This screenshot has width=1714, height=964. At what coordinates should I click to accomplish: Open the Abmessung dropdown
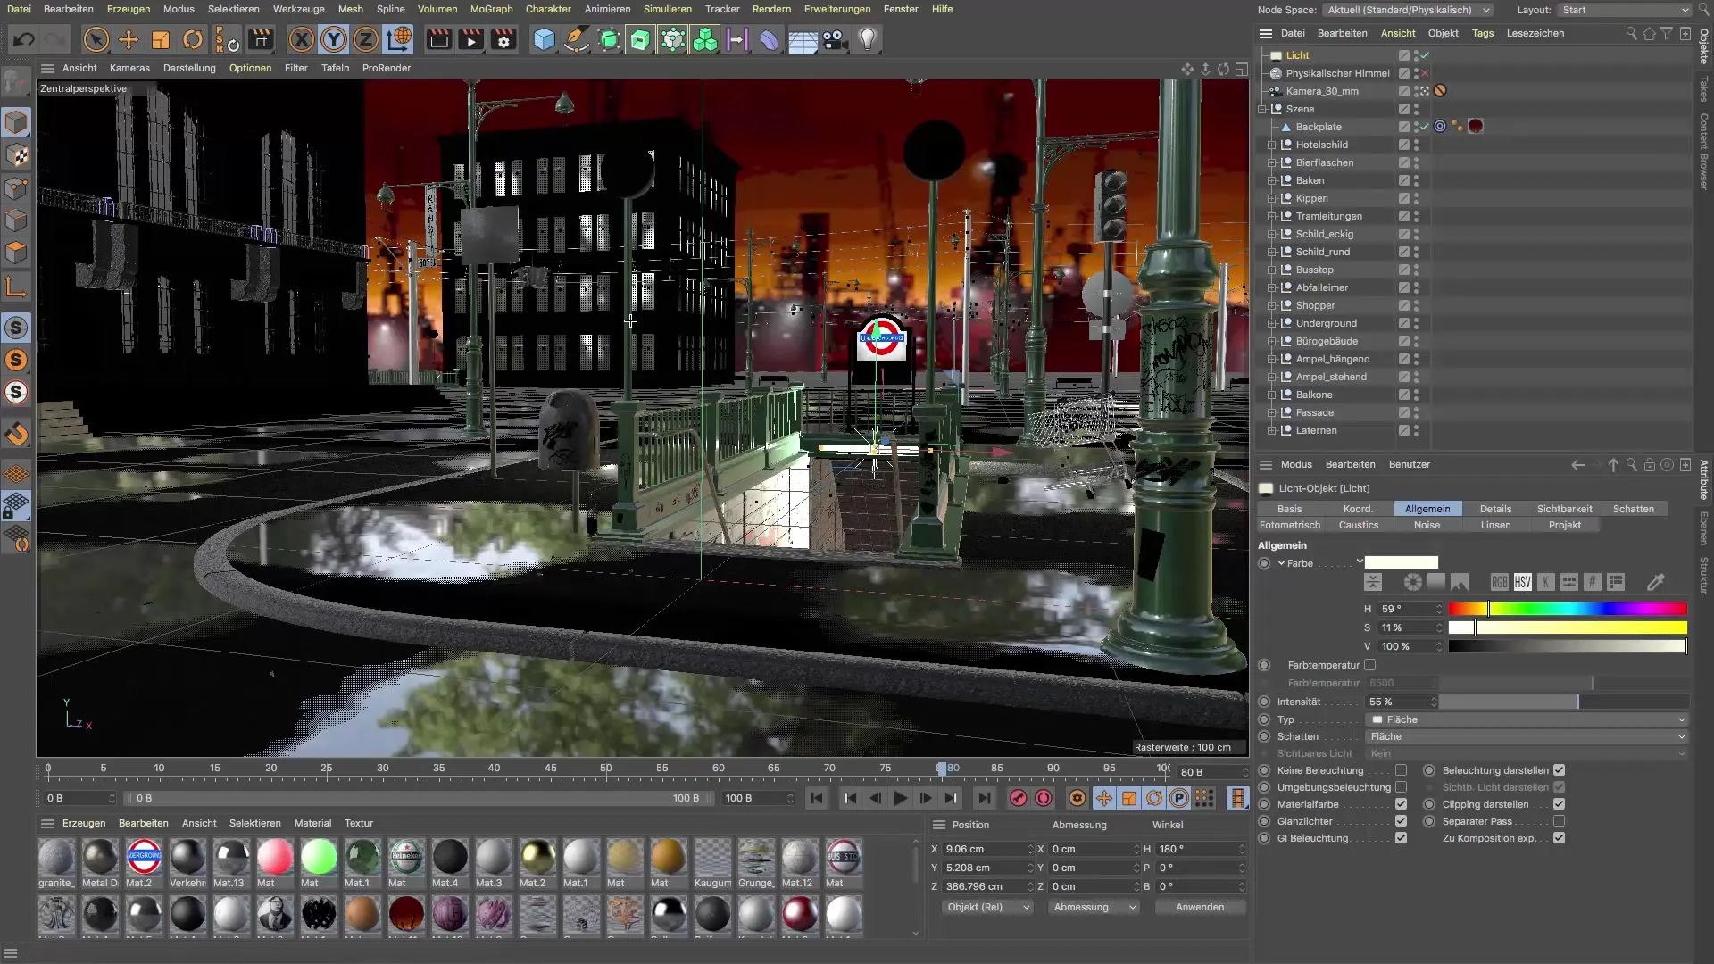tap(1094, 907)
